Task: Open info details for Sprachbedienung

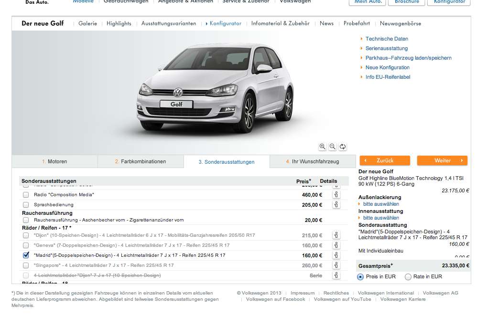Action: point(336,205)
